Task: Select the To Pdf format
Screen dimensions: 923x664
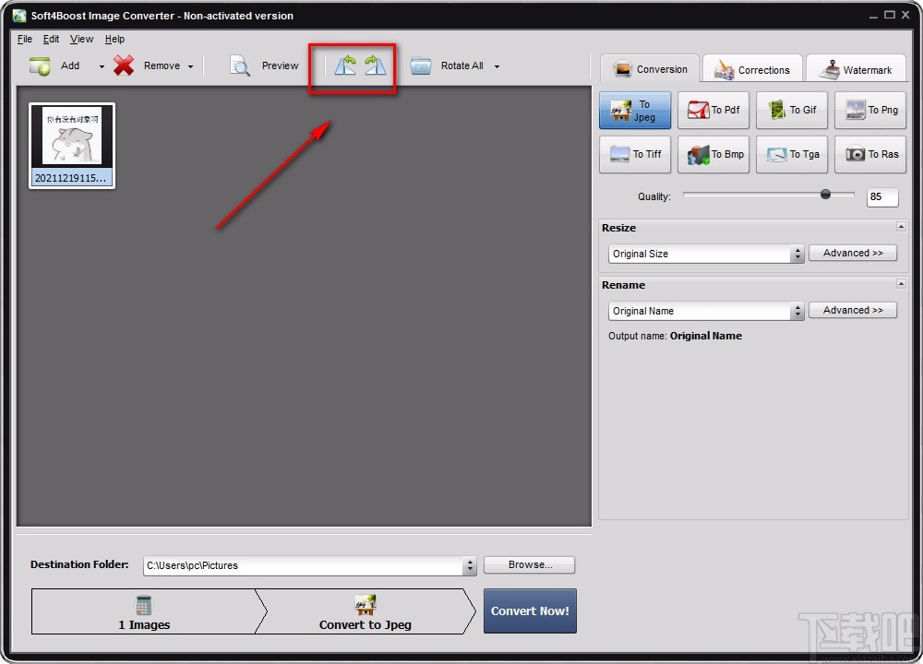Action: (x=713, y=110)
